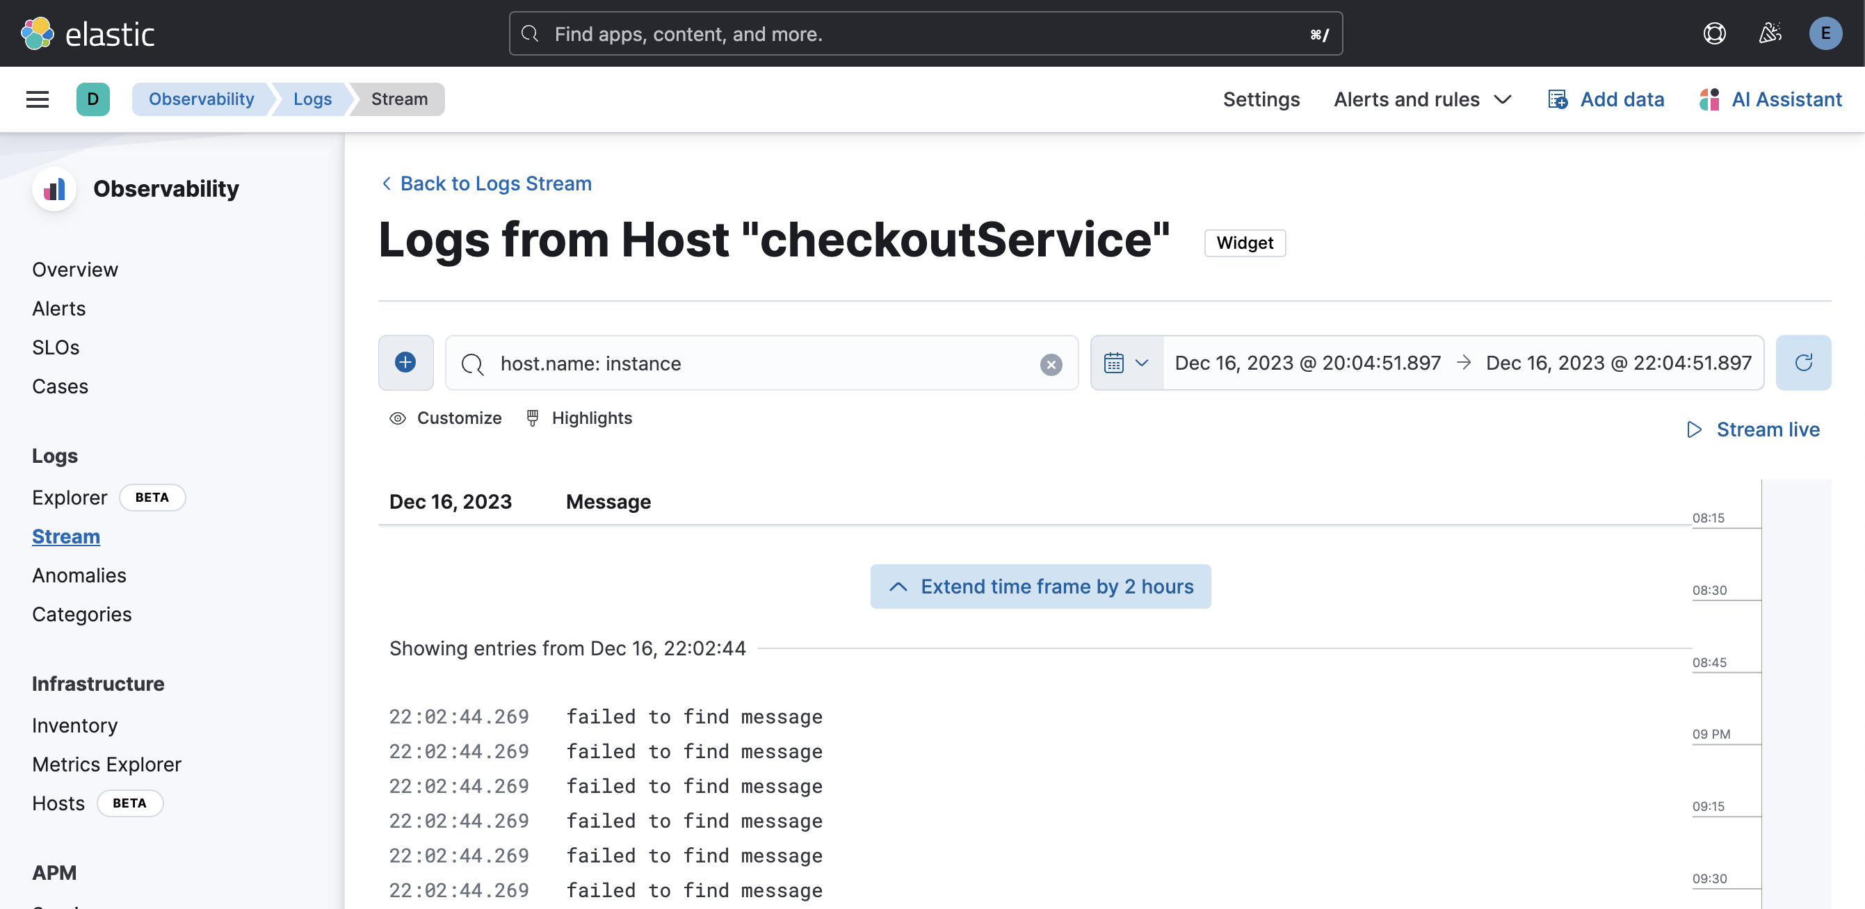
Task: Click 'Showing entries from Dec 16, 22:02:44' text
Action: 567,648
